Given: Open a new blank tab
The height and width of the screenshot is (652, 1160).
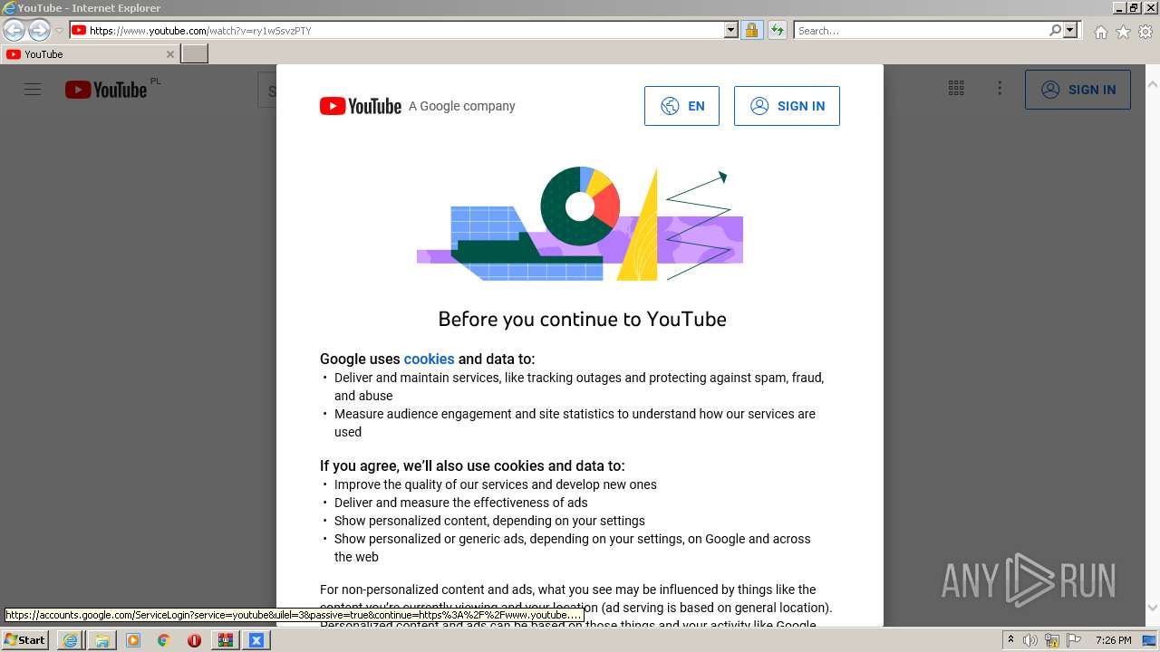Looking at the screenshot, I should 195,54.
